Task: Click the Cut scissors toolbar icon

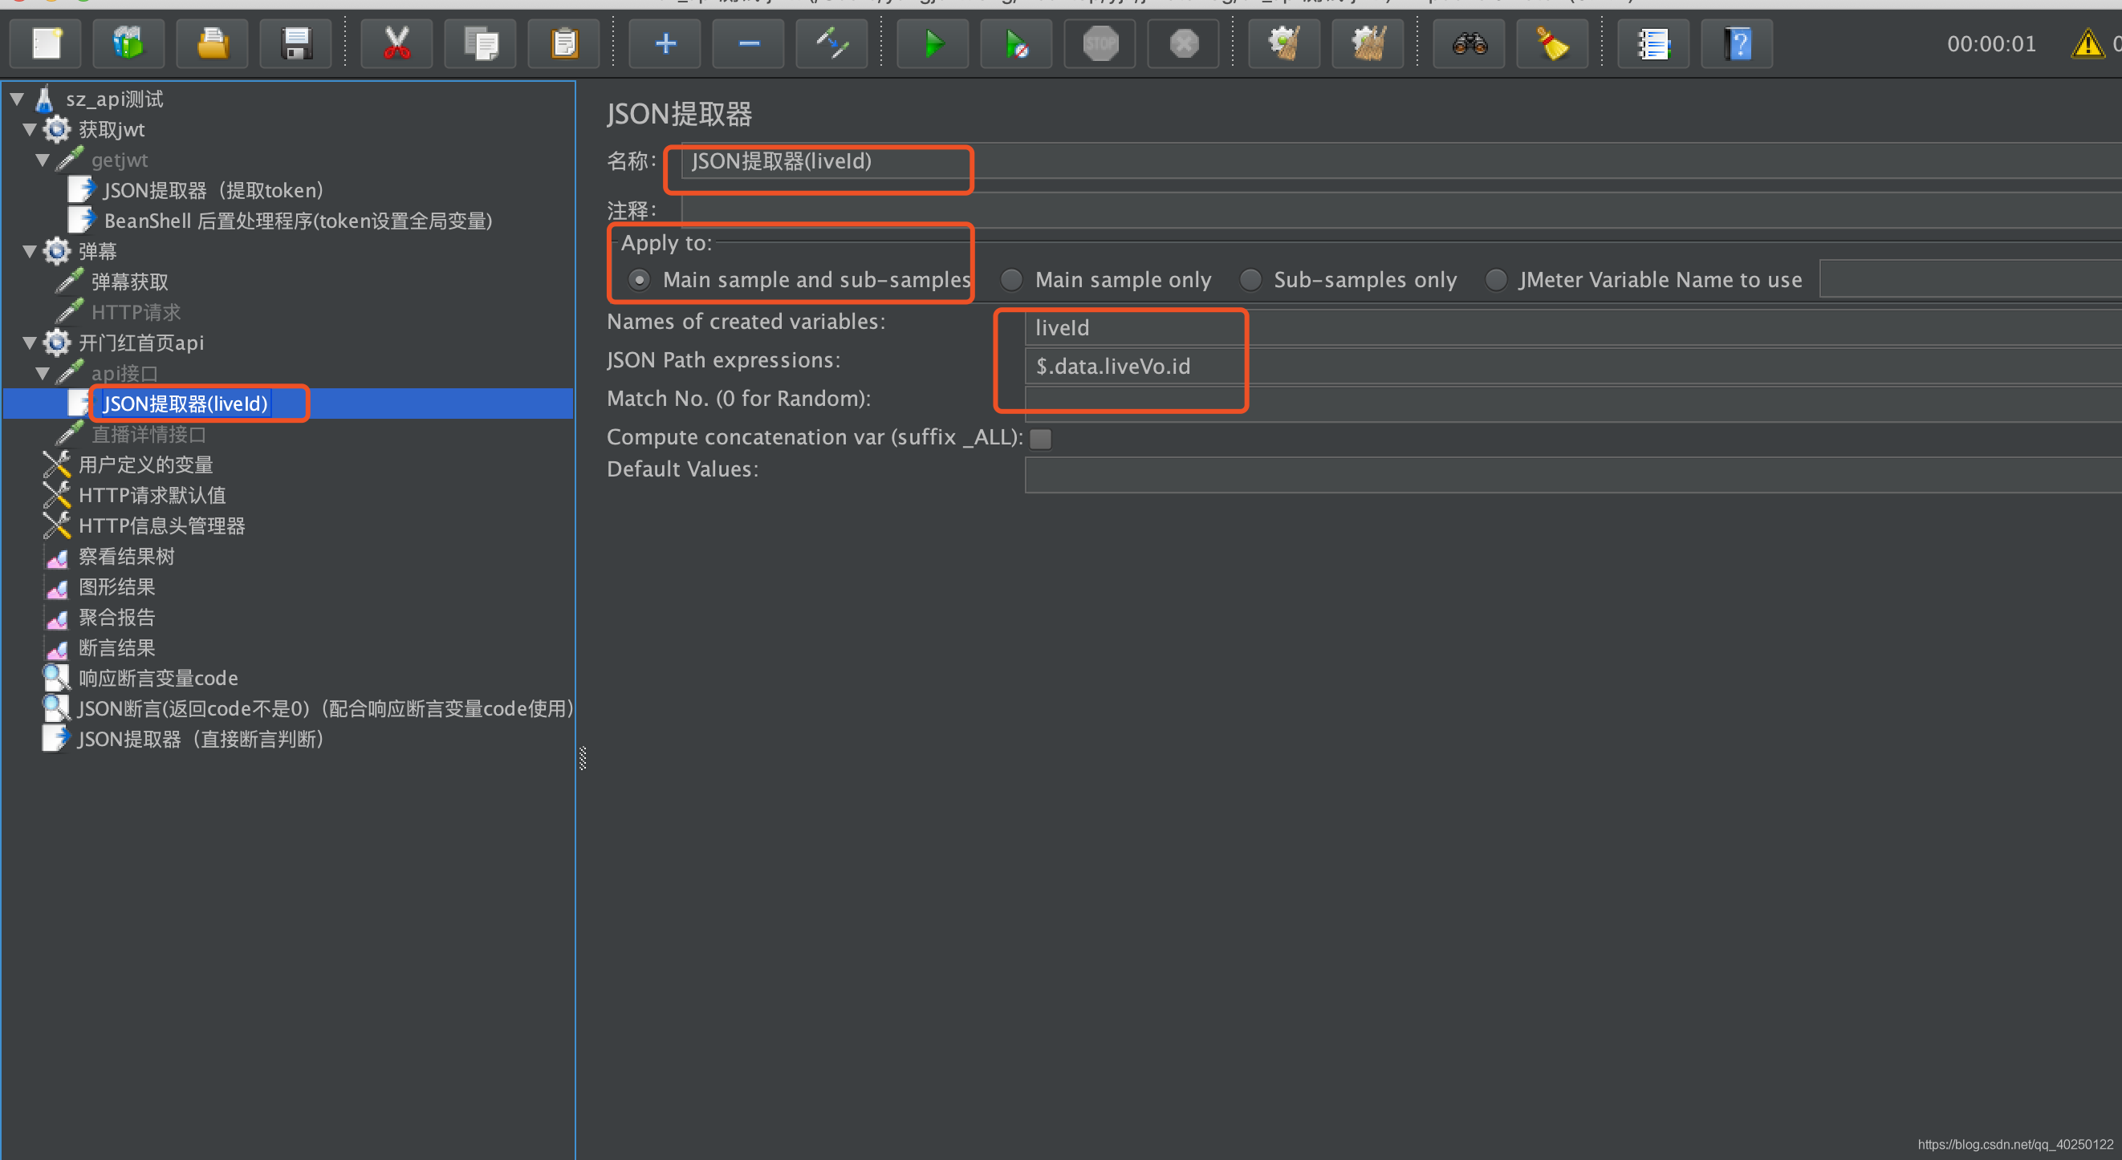Action: tap(396, 43)
